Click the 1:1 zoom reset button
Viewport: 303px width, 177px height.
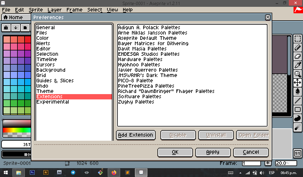pos(297,153)
